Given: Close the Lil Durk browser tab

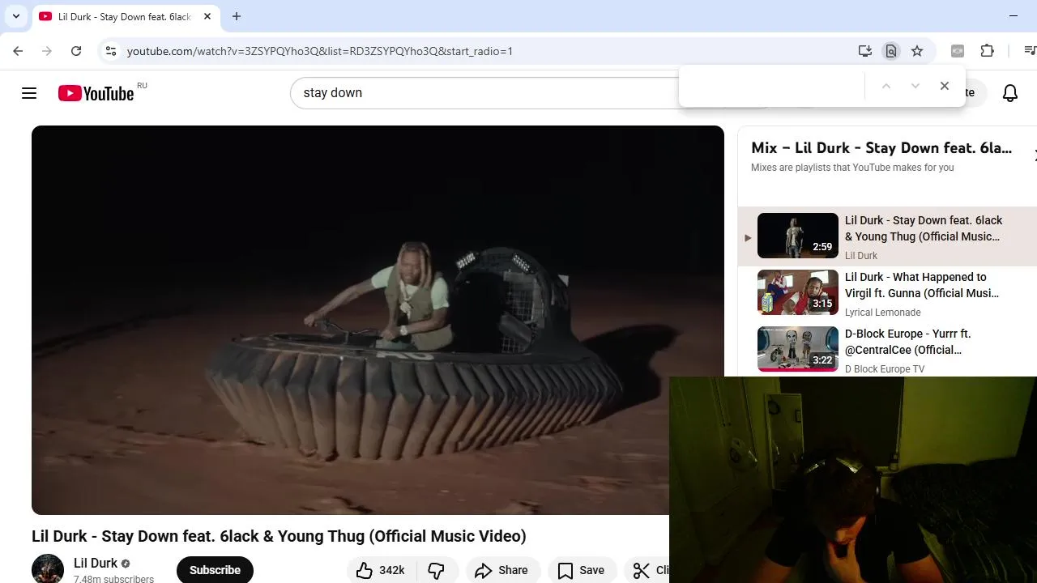Looking at the screenshot, I should 207,16.
